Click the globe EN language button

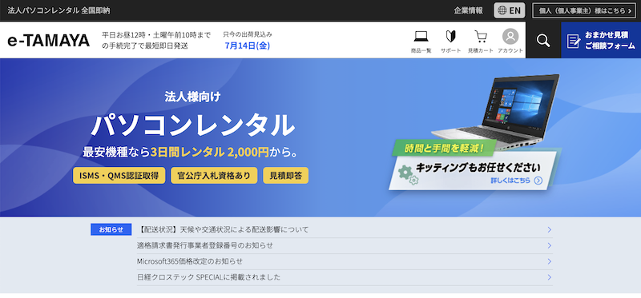(510, 10)
